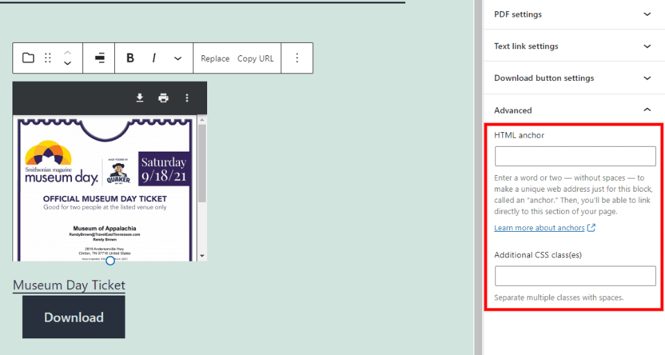Click the HTML anchor input field

(575, 156)
